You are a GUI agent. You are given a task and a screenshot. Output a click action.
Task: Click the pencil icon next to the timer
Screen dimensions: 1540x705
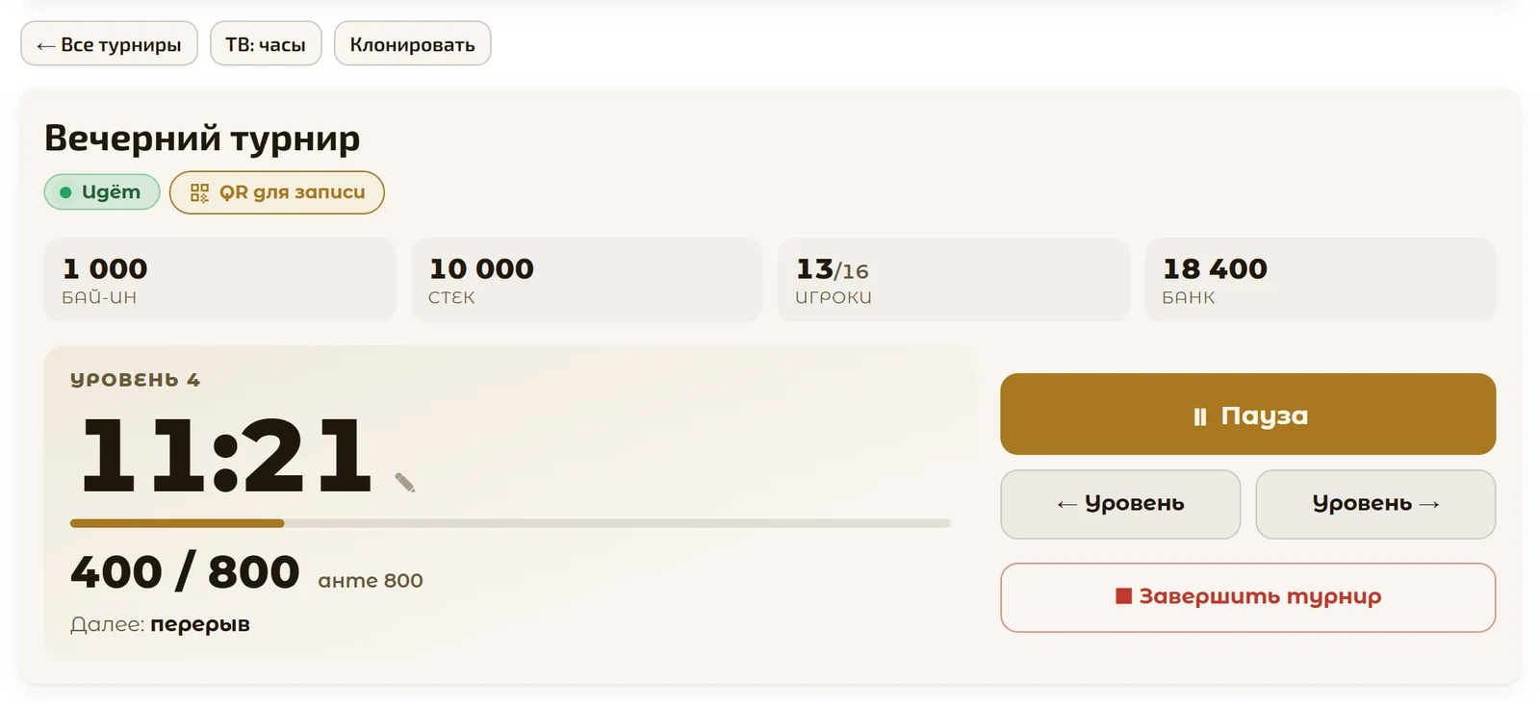(x=405, y=483)
